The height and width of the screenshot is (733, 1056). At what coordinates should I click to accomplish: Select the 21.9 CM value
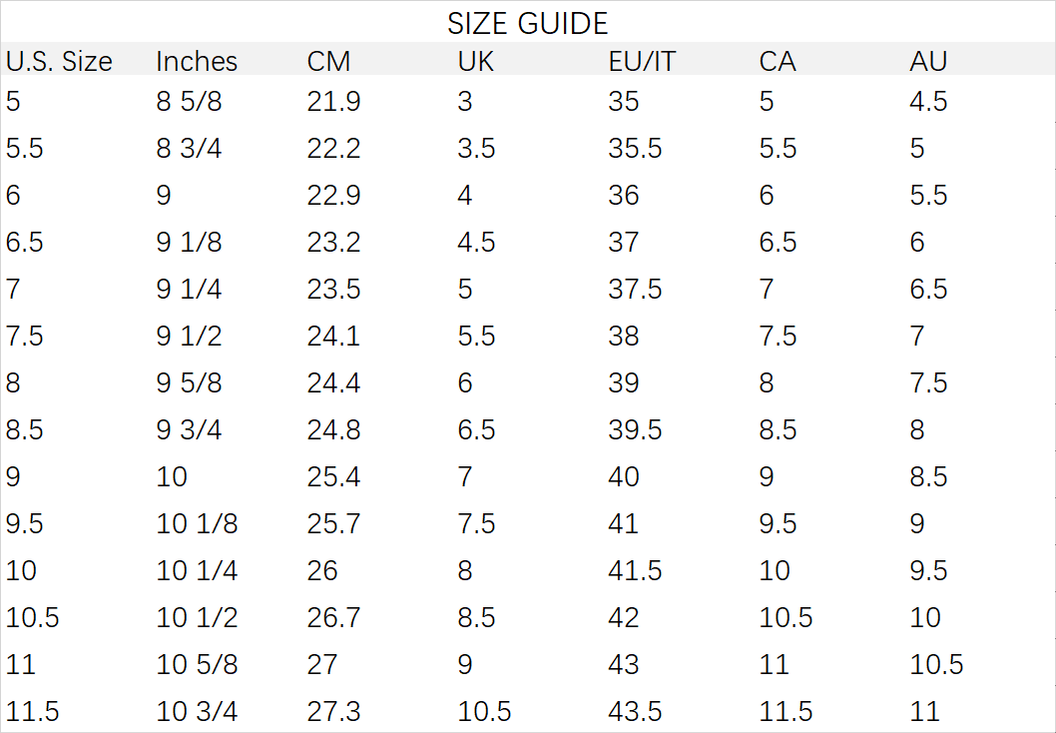pyautogui.click(x=333, y=102)
